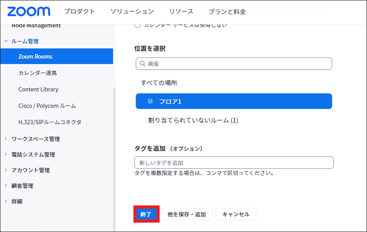367x232 pixels.
Task: Focus the 新しいタグを追加 input field
Action: pyautogui.click(x=234, y=162)
